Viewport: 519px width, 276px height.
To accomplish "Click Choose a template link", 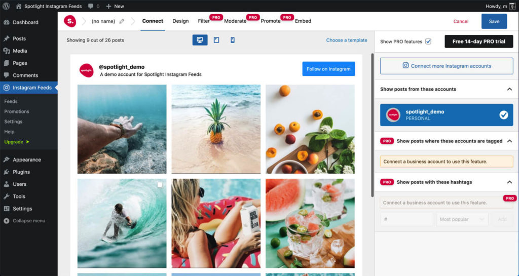I will click(347, 40).
